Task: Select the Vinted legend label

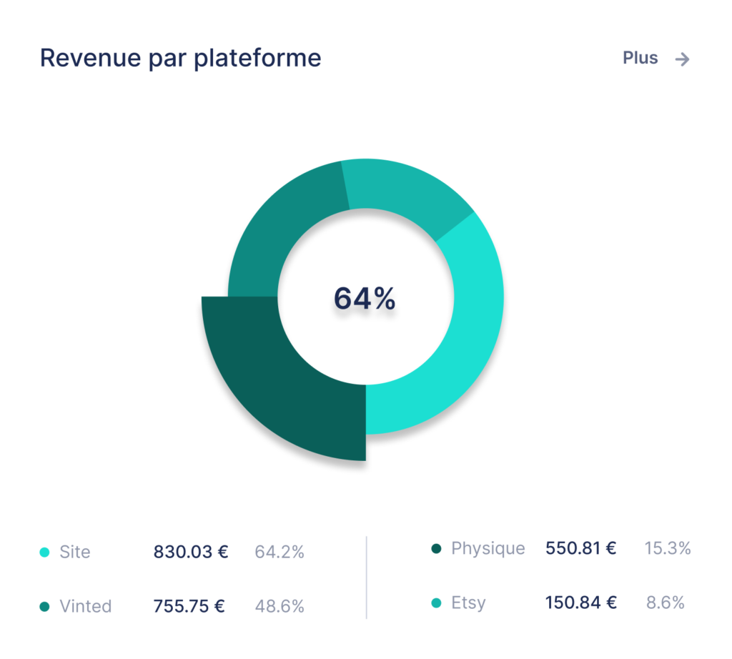Action: point(86,607)
